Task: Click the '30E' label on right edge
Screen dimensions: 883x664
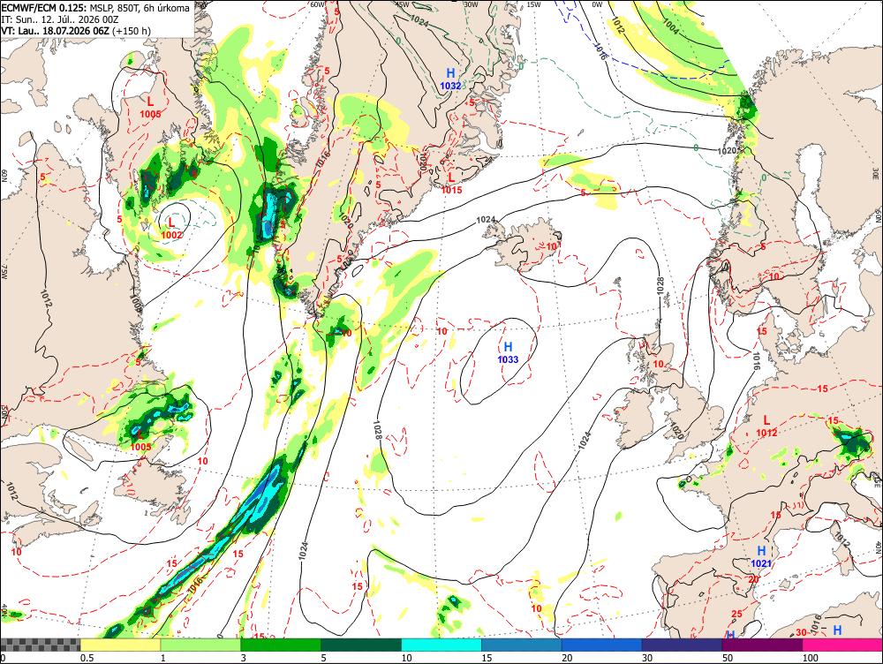Action: click(x=876, y=172)
